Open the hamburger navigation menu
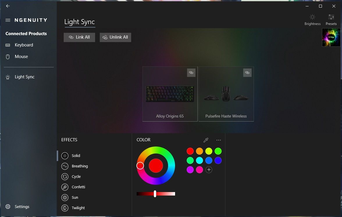The height and width of the screenshot is (217, 342). [x=8, y=20]
